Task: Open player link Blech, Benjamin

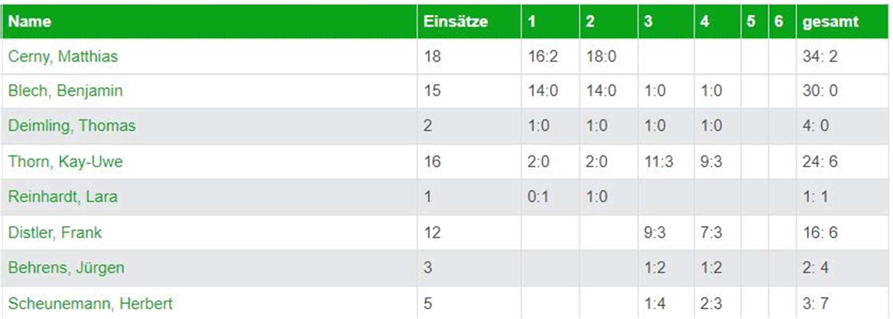Action: [x=65, y=91]
